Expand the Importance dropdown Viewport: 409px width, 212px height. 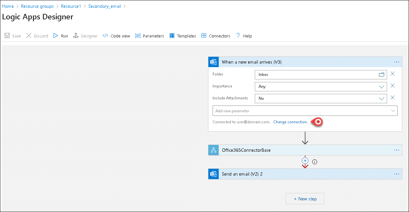(x=382, y=86)
